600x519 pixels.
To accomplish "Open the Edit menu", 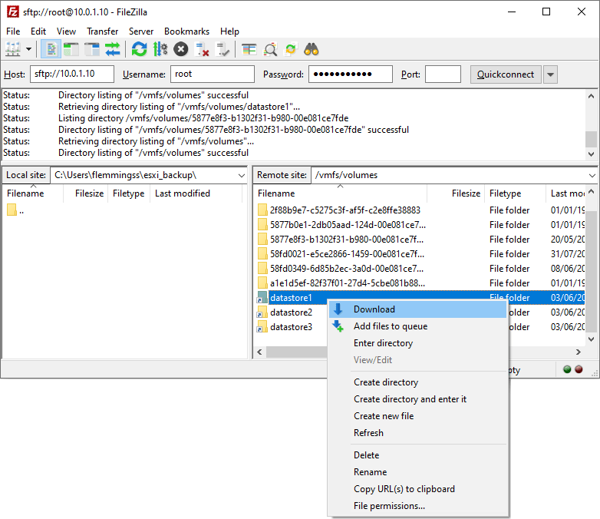I will click(x=38, y=31).
